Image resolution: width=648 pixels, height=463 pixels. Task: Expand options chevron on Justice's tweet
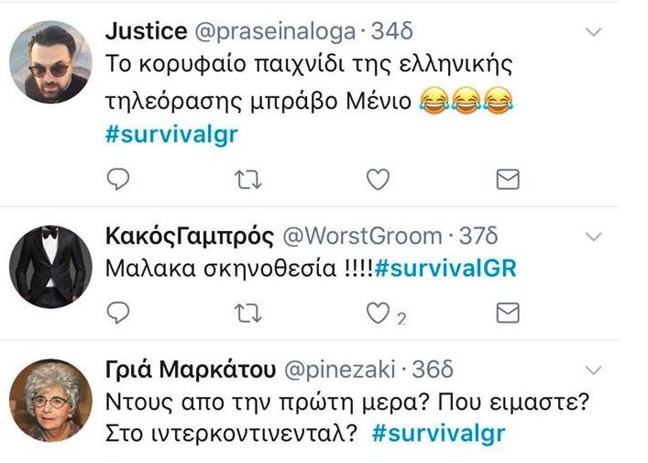pyautogui.click(x=594, y=32)
